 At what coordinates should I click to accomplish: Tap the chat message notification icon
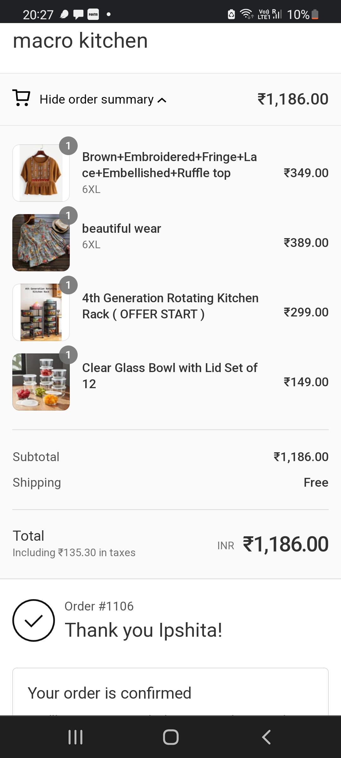pyautogui.click(x=78, y=14)
